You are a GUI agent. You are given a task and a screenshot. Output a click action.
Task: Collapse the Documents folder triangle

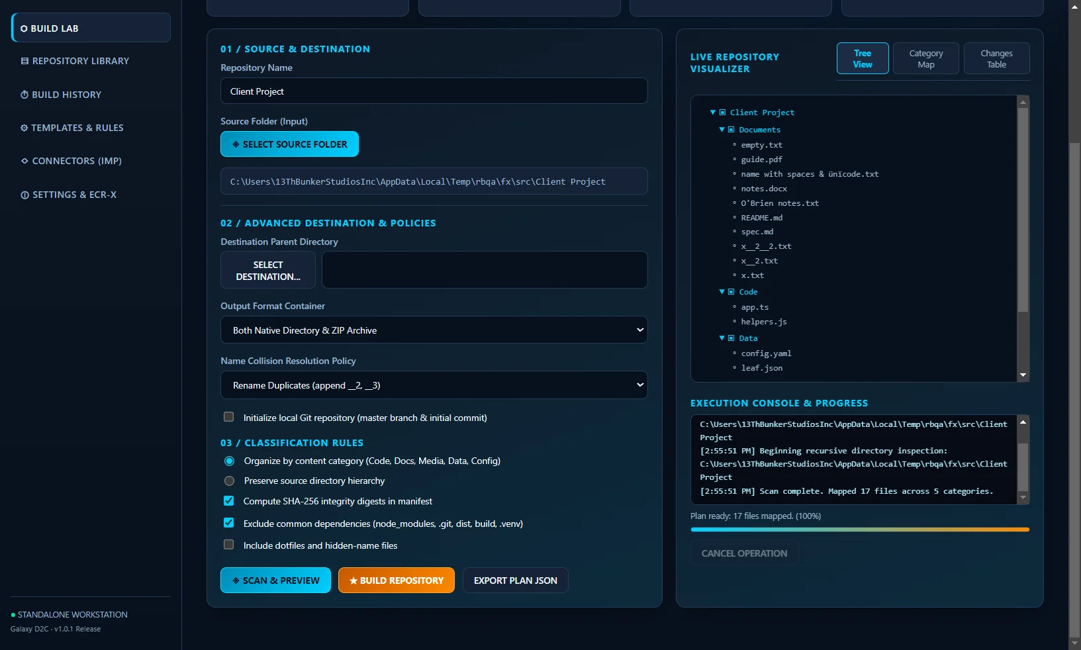click(722, 130)
